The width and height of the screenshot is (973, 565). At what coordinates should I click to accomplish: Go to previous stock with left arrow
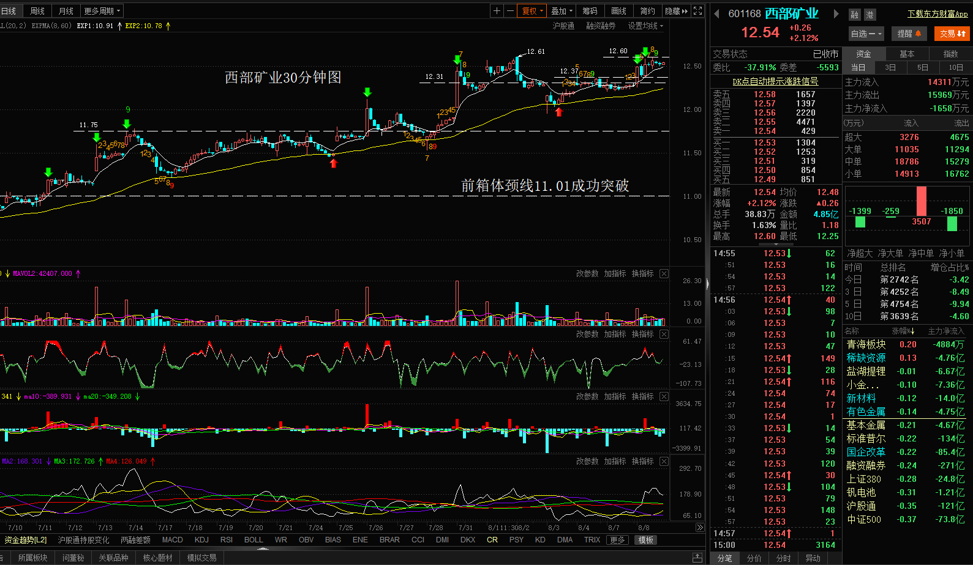click(716, 13)
